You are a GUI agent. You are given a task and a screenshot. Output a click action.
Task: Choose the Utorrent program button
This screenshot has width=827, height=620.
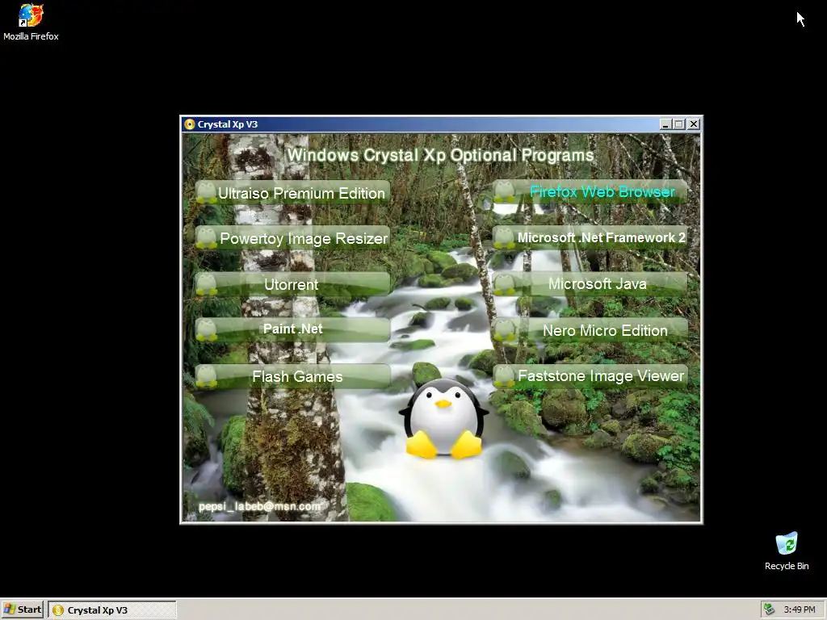[x=292, y=284]
